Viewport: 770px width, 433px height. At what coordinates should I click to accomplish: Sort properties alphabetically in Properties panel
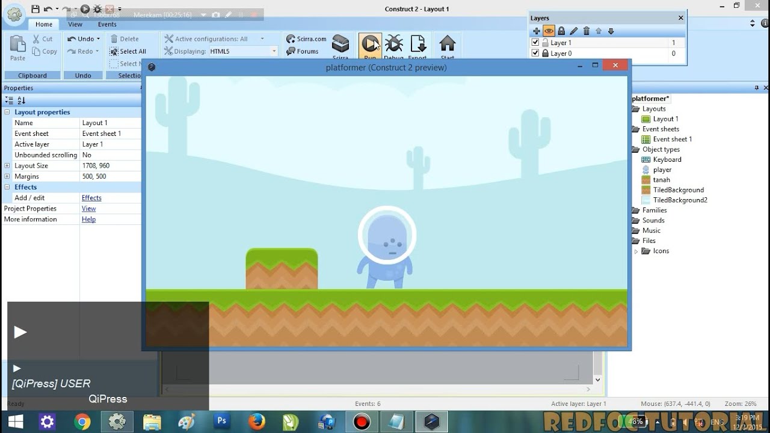tap(21, 100)
